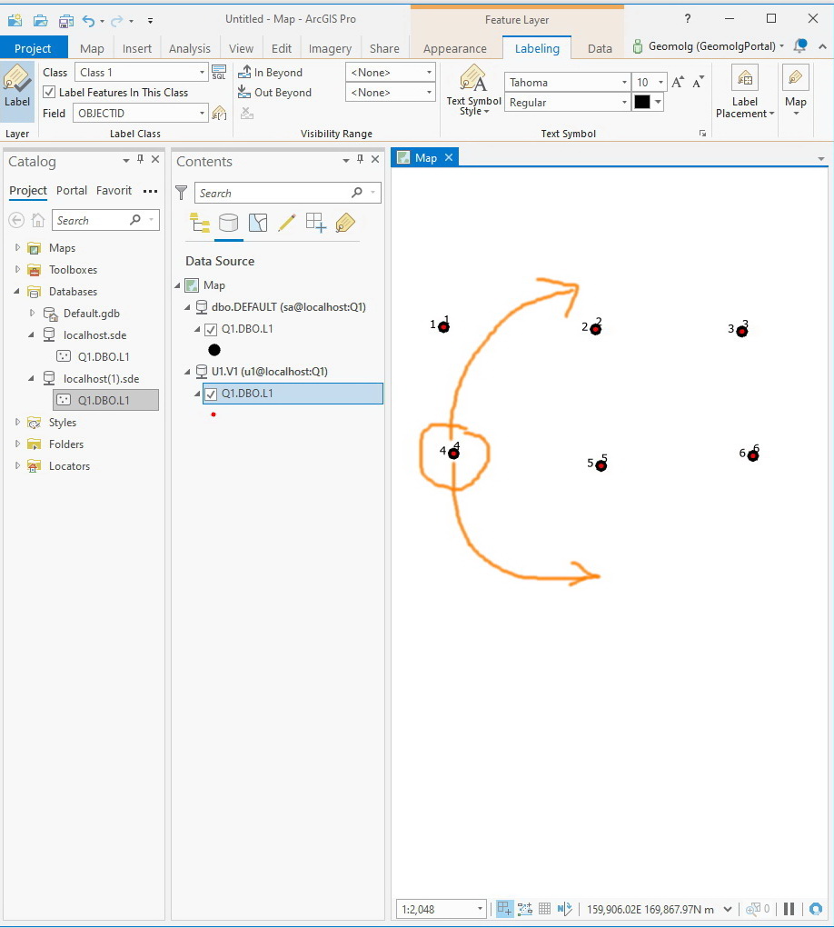The height and width of the screenshot is (928, 834).
Task: Switch to List By Selection view
Action: pyautogui.click(x=258, y=223)
